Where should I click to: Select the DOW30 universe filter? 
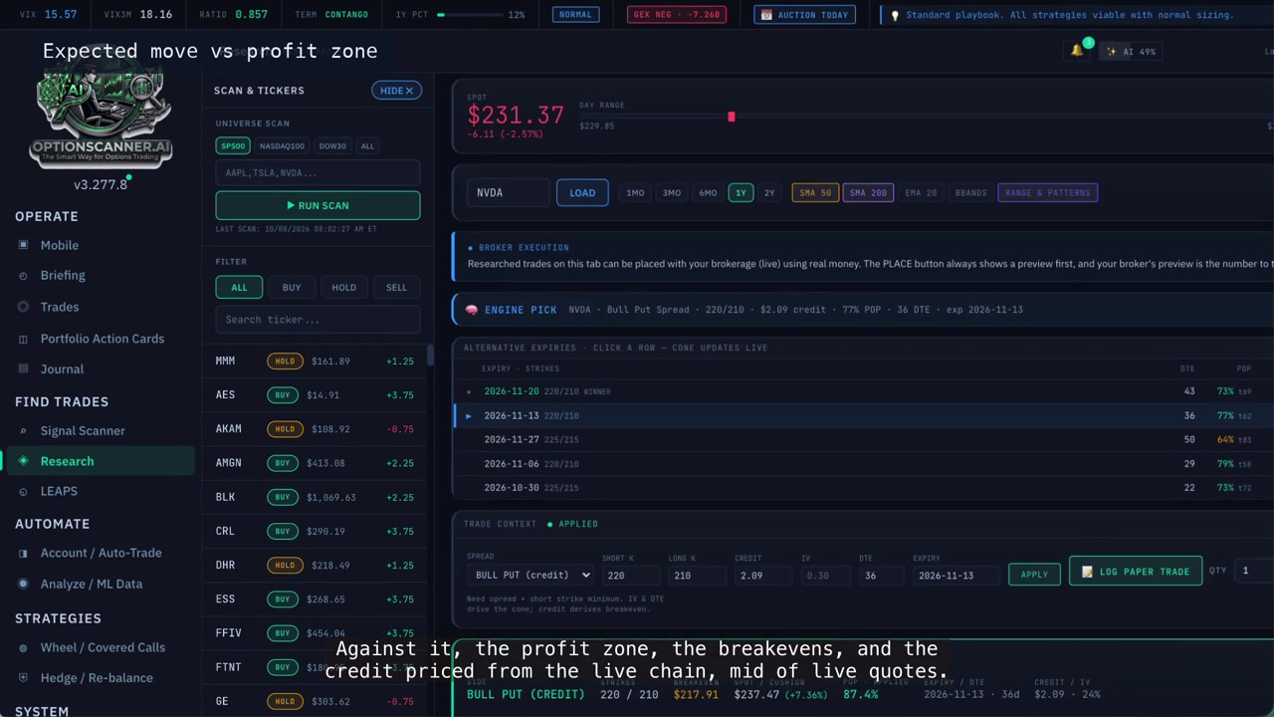tap(332, 146)
